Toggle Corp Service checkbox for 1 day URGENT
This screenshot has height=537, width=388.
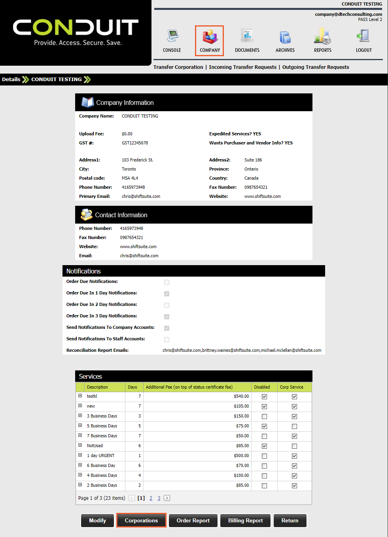pyautogui.click(x=294, y=456)
